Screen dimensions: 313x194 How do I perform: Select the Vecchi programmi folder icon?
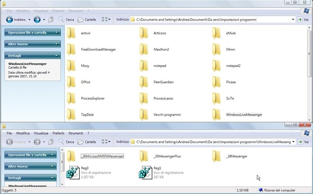[x=144, y=115]
